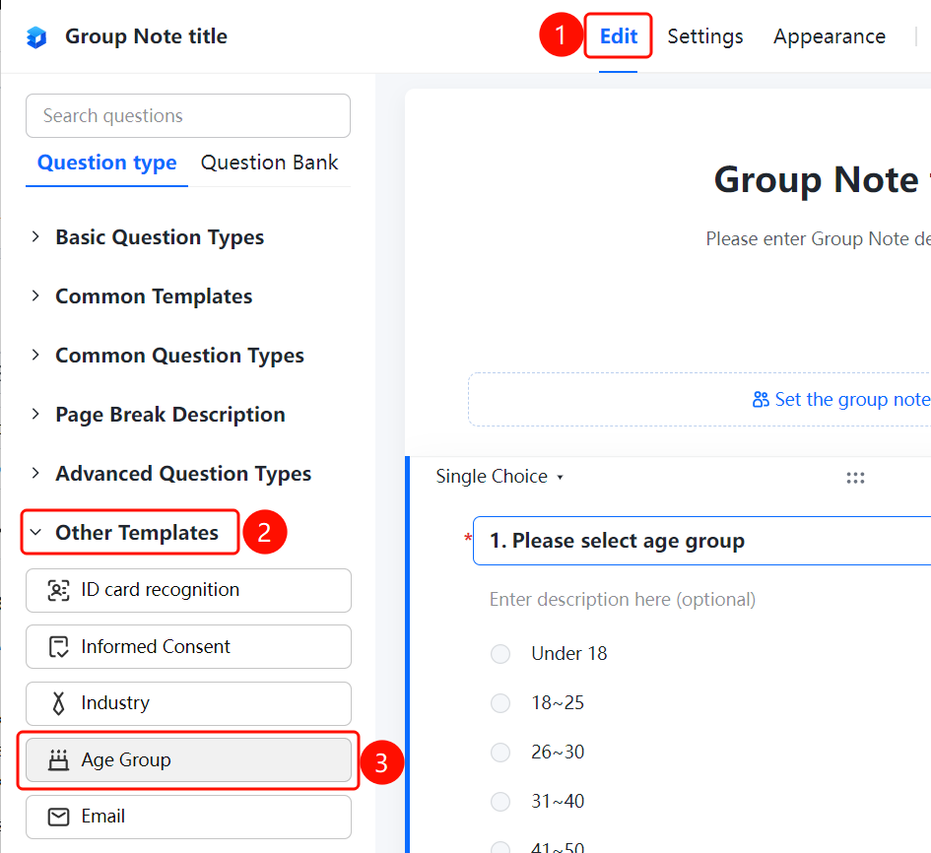Add an Informed Consent question
The width and height of the screenshot is (931, 853).
(x=188, y=646)
